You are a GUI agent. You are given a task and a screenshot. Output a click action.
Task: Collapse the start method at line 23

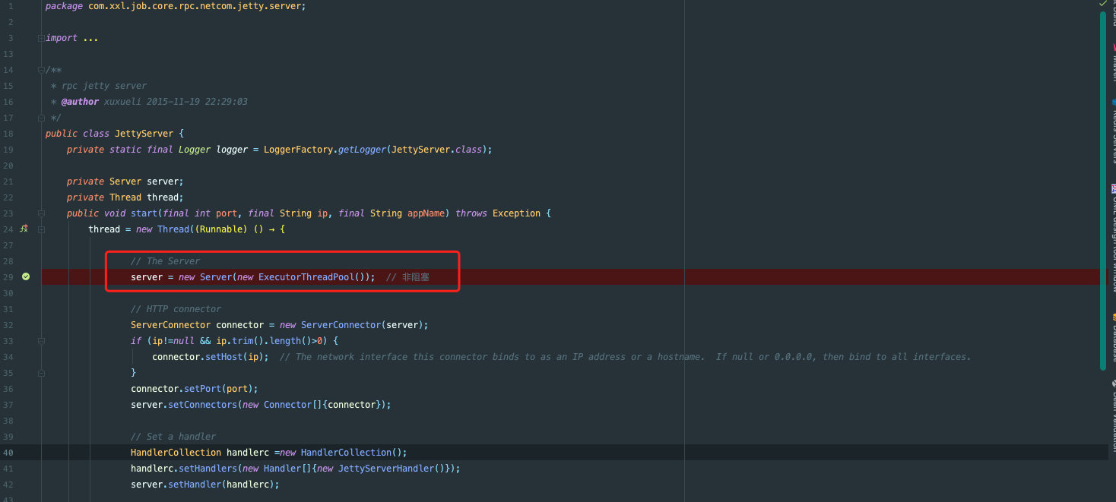(41, 213)
